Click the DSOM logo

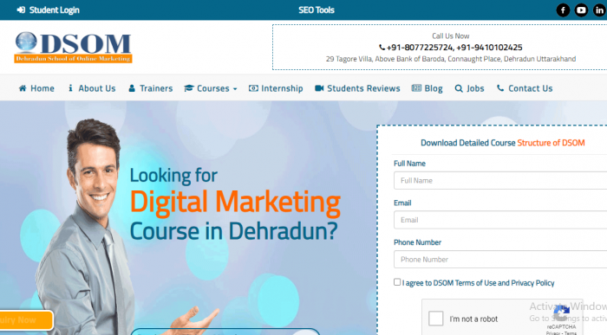coord(73,47)
